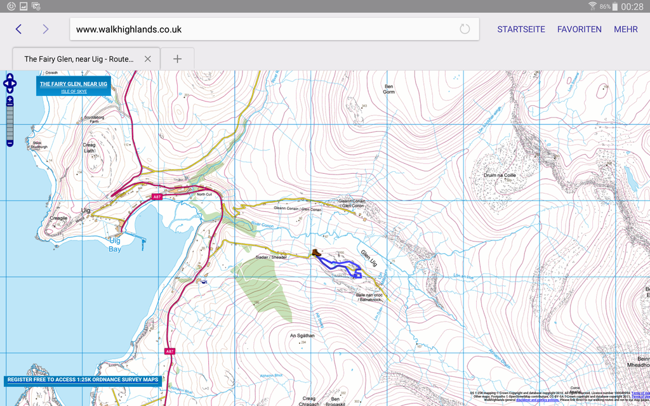
Task: Pan the map up with the arrow
Action: click(10, 77)
